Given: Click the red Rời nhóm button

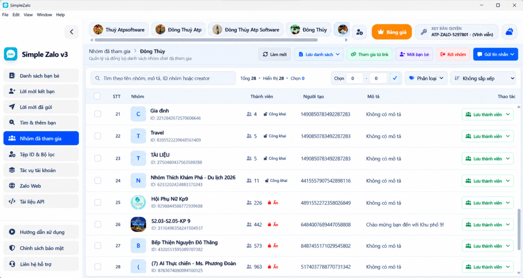Looking at the screenshot, I should pos(453,54).
